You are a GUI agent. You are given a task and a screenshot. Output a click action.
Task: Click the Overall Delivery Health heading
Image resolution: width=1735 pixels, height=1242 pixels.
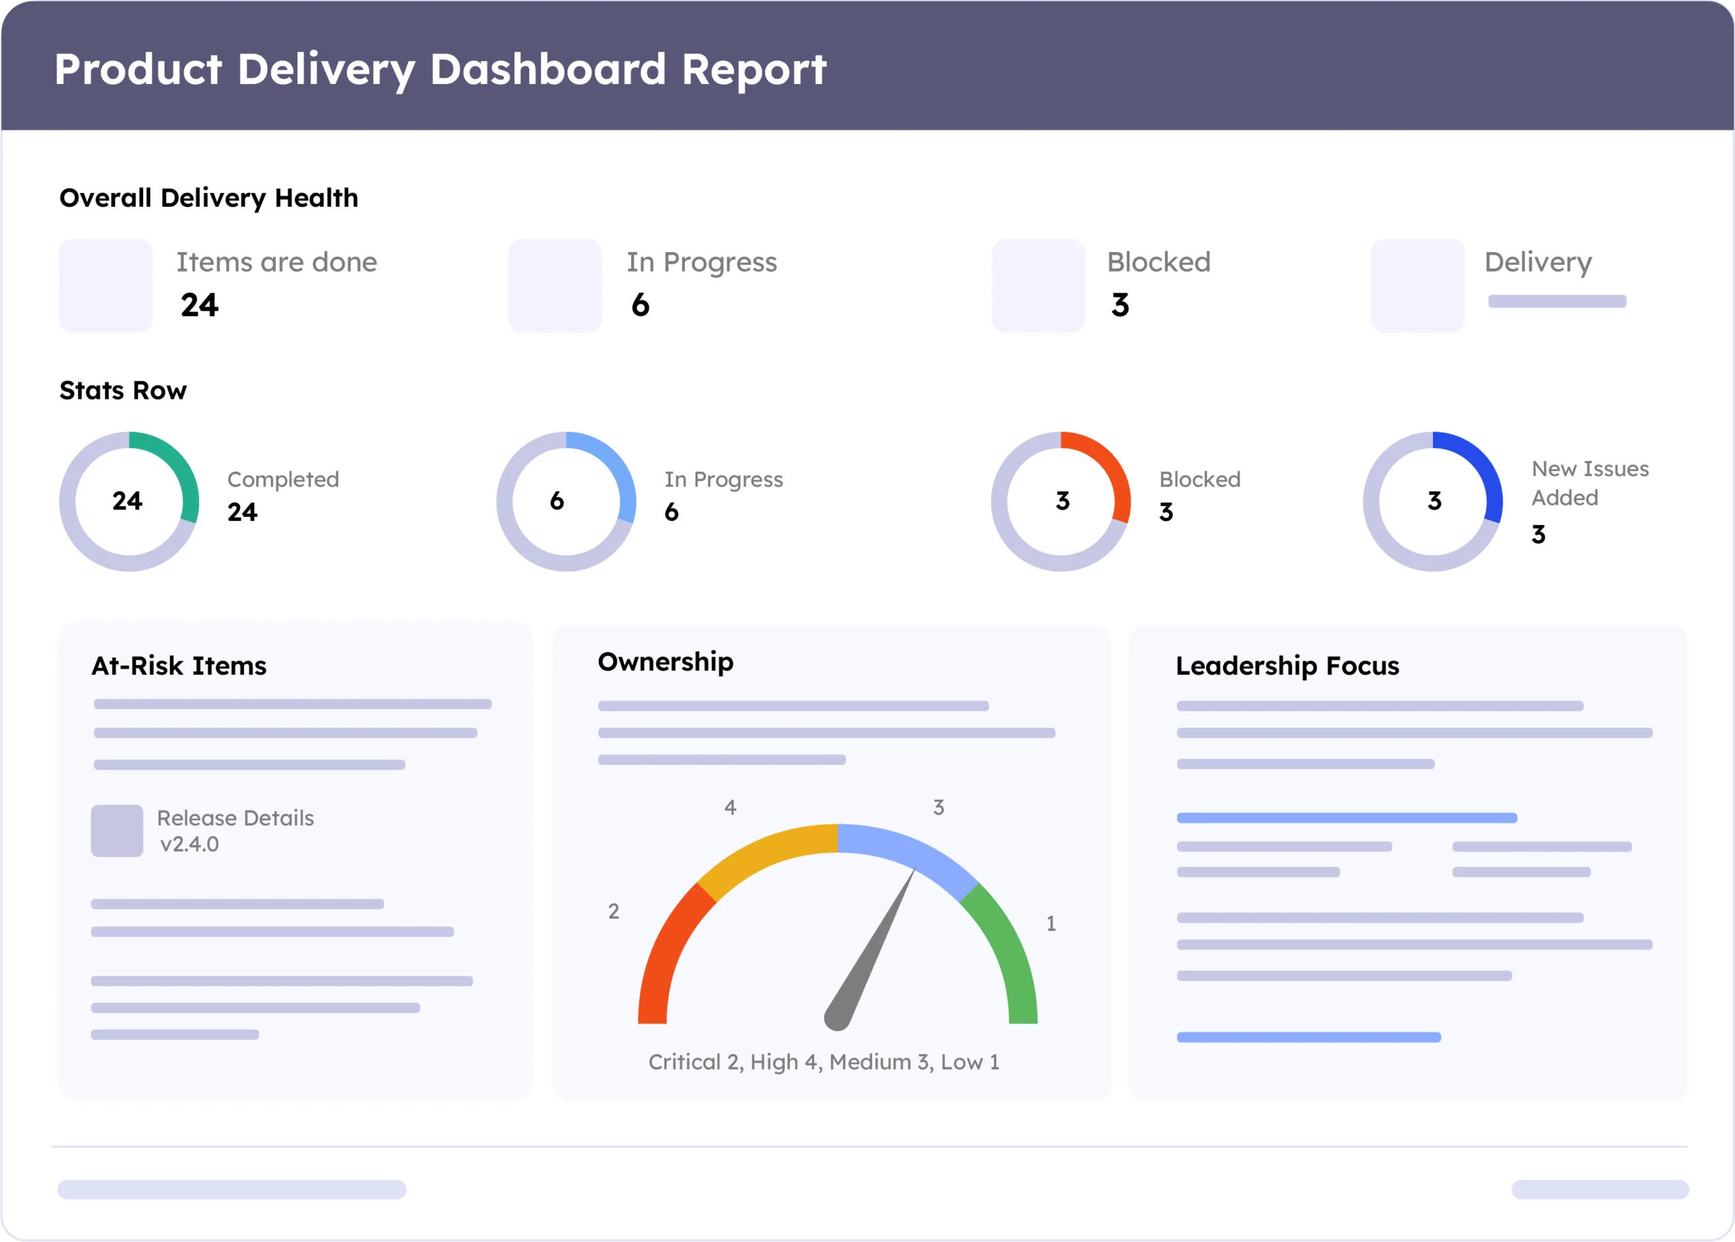click(209, 198)
